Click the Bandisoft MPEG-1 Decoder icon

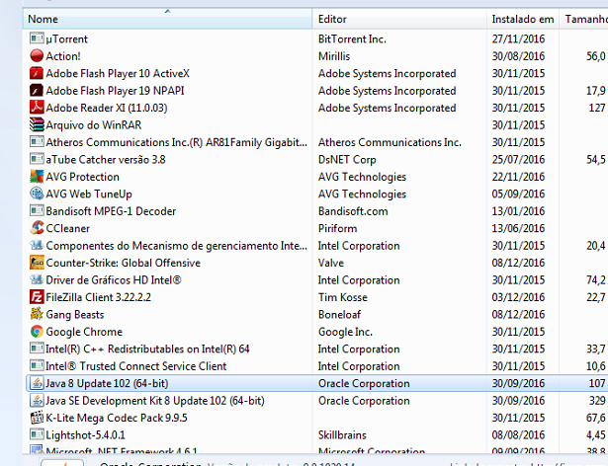click(x=37, y=210)
